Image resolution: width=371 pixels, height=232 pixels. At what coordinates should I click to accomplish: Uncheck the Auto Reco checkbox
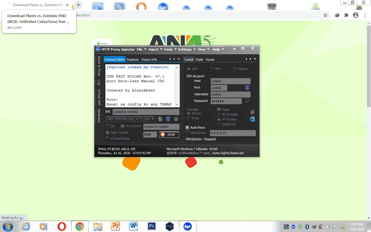[x=187, y=127]
